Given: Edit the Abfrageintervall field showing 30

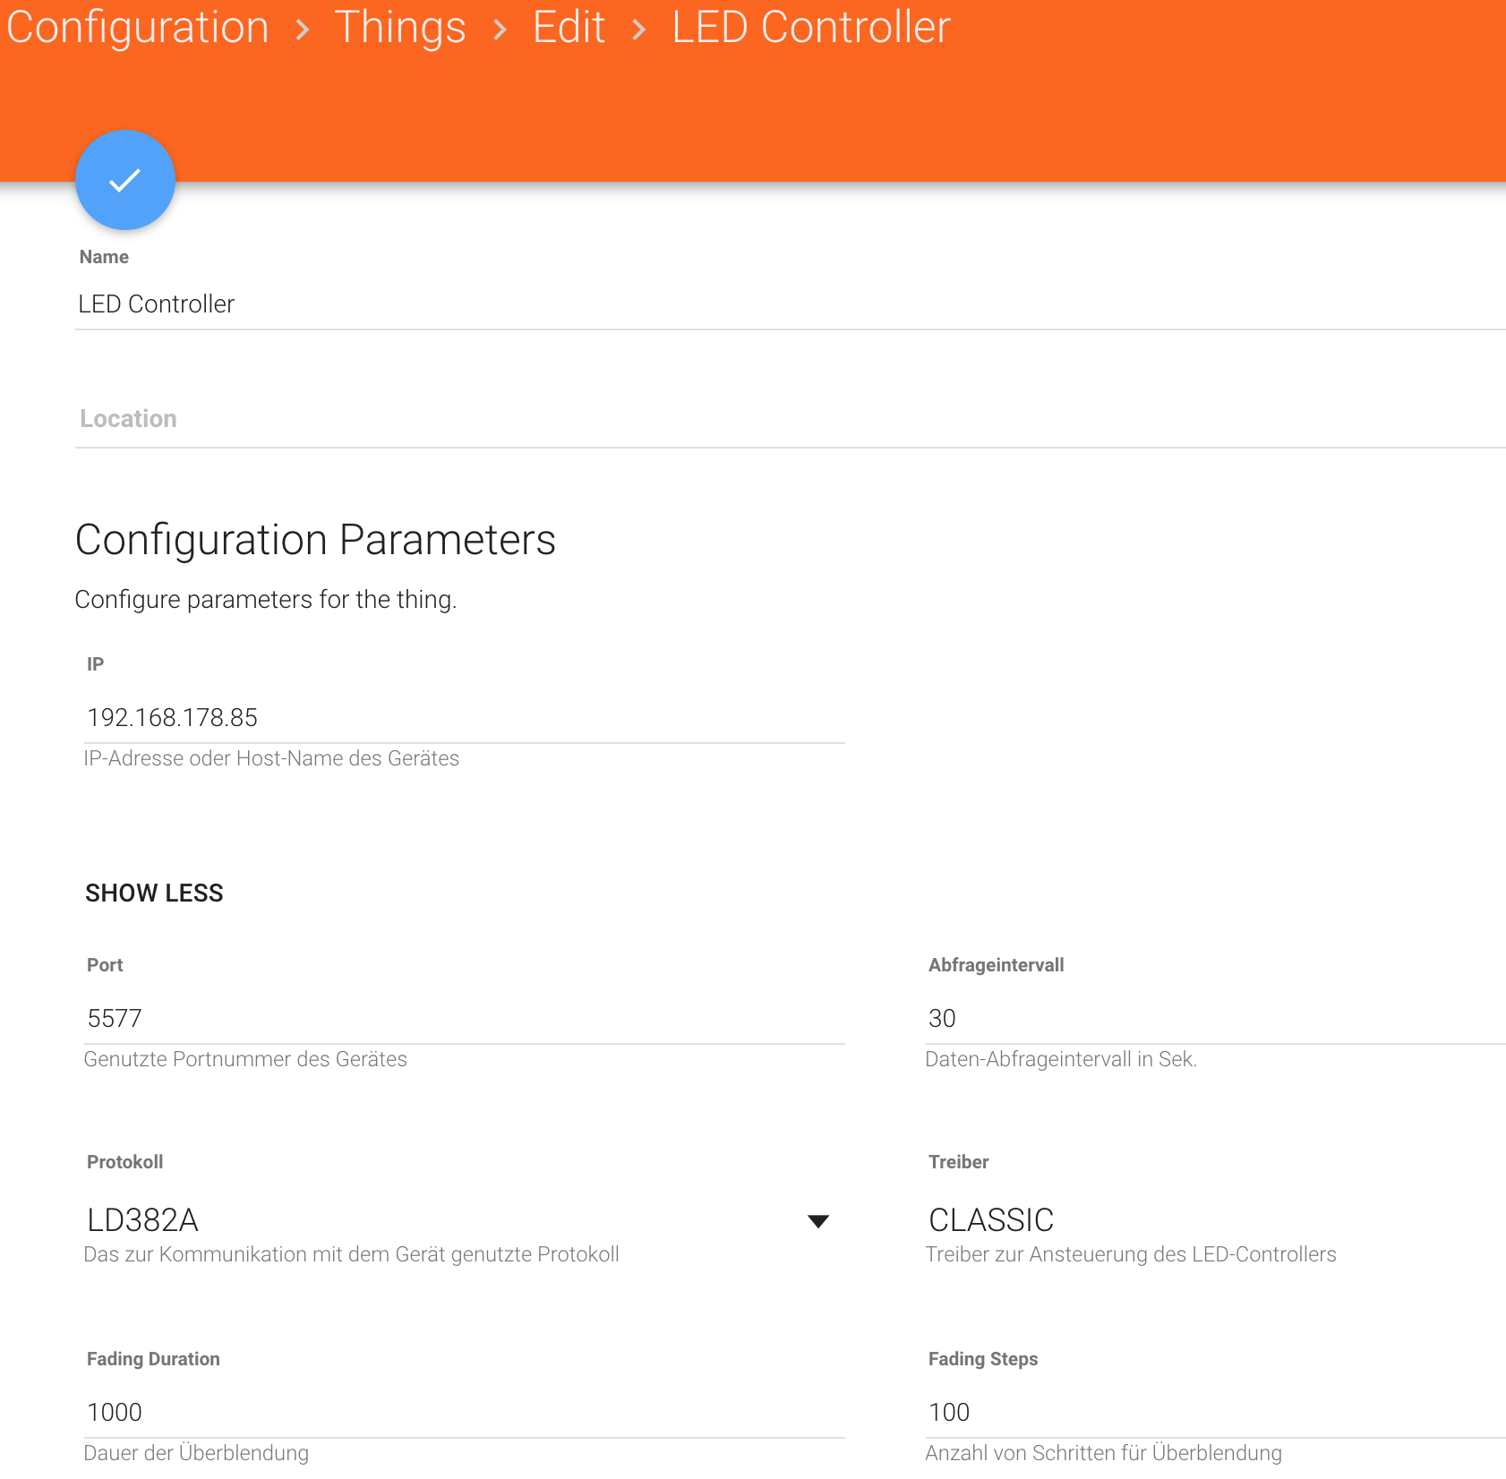Looking at the screenshot, I should pos(1214,1019).
